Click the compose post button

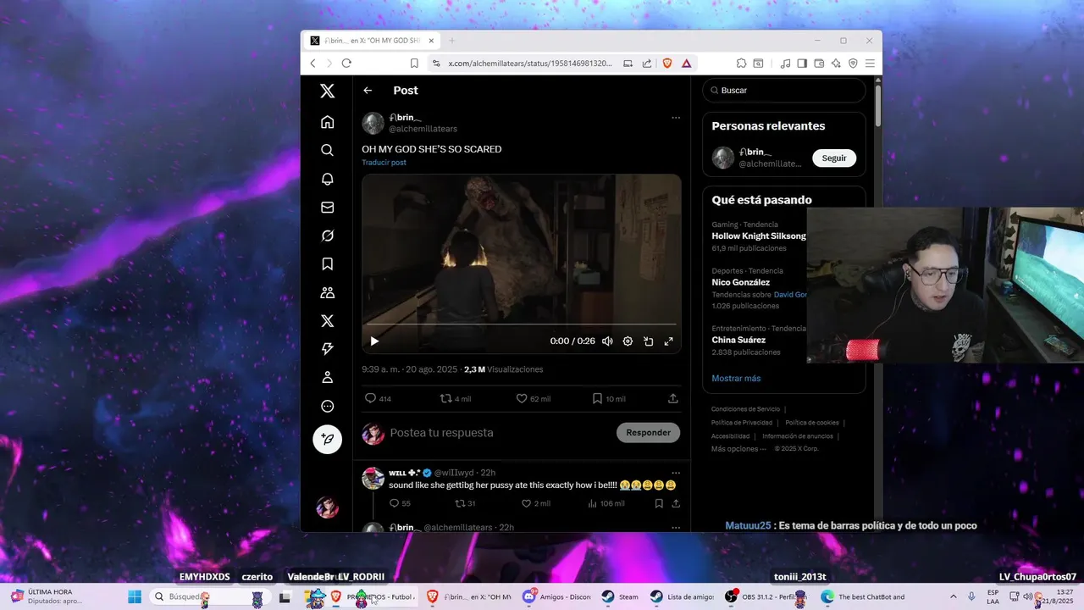pos(328,440)
